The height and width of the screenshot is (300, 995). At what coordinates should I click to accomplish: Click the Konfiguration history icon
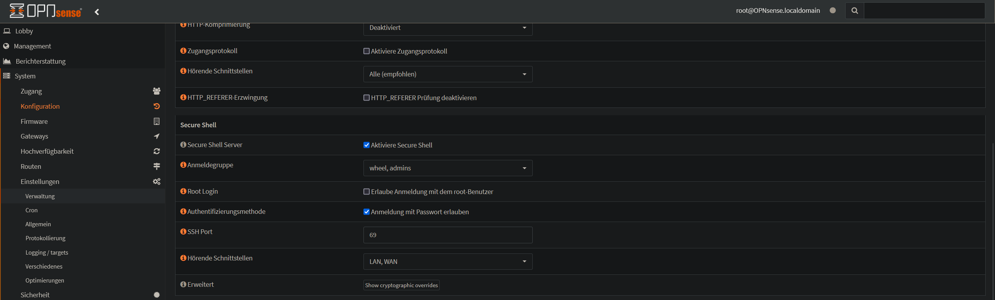pos(156,106)
